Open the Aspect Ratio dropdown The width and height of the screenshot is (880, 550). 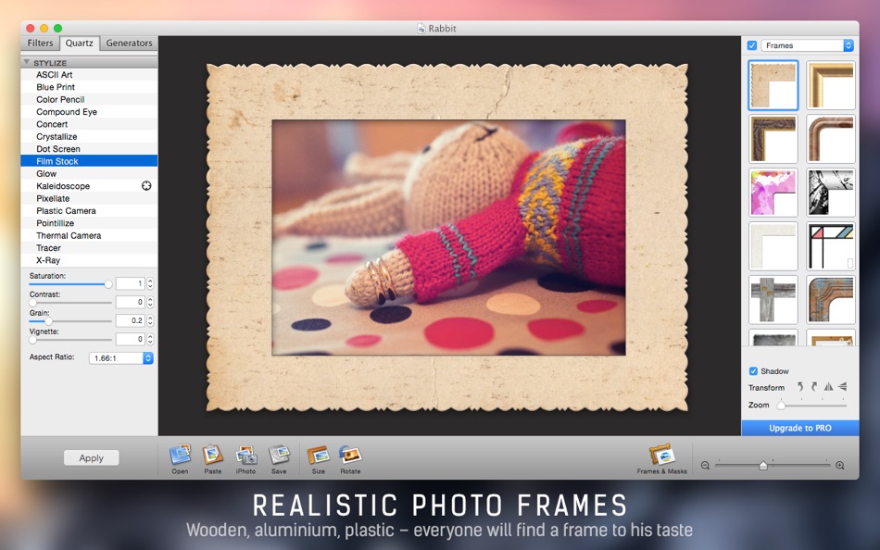[x=121, y=358]
